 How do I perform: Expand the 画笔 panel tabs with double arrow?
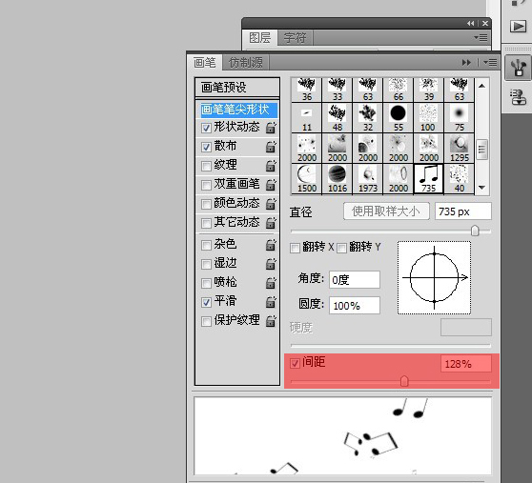[x=466, y=62]
